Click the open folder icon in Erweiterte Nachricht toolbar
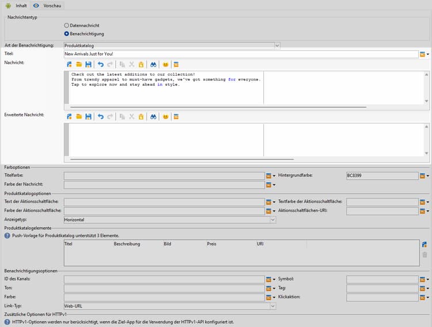The height and width of the screenshot is (327, 432). pos(79,117)
